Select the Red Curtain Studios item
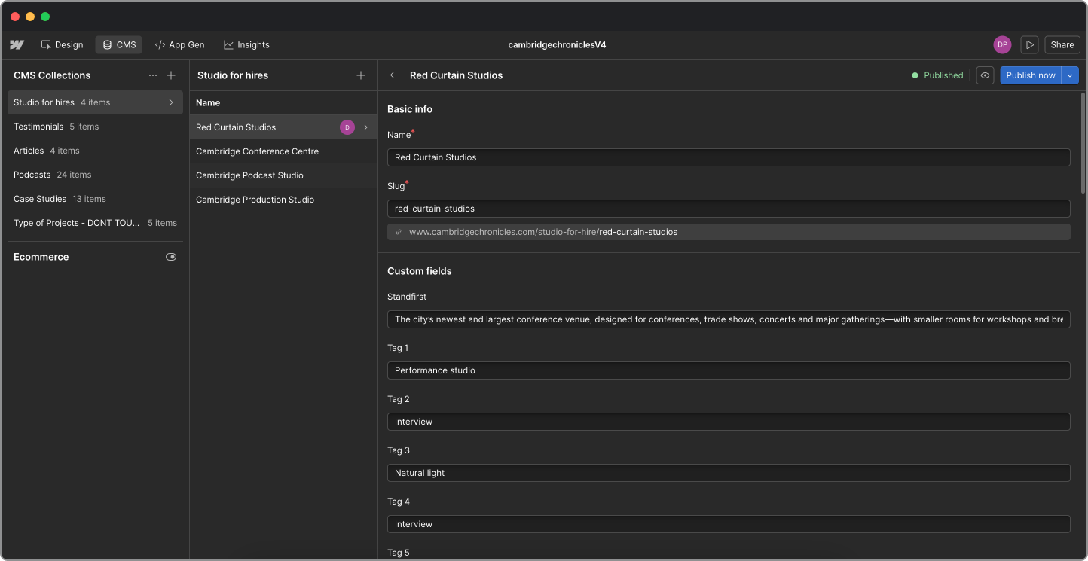This screenshot has width=1088, height=561. point(283,127)
